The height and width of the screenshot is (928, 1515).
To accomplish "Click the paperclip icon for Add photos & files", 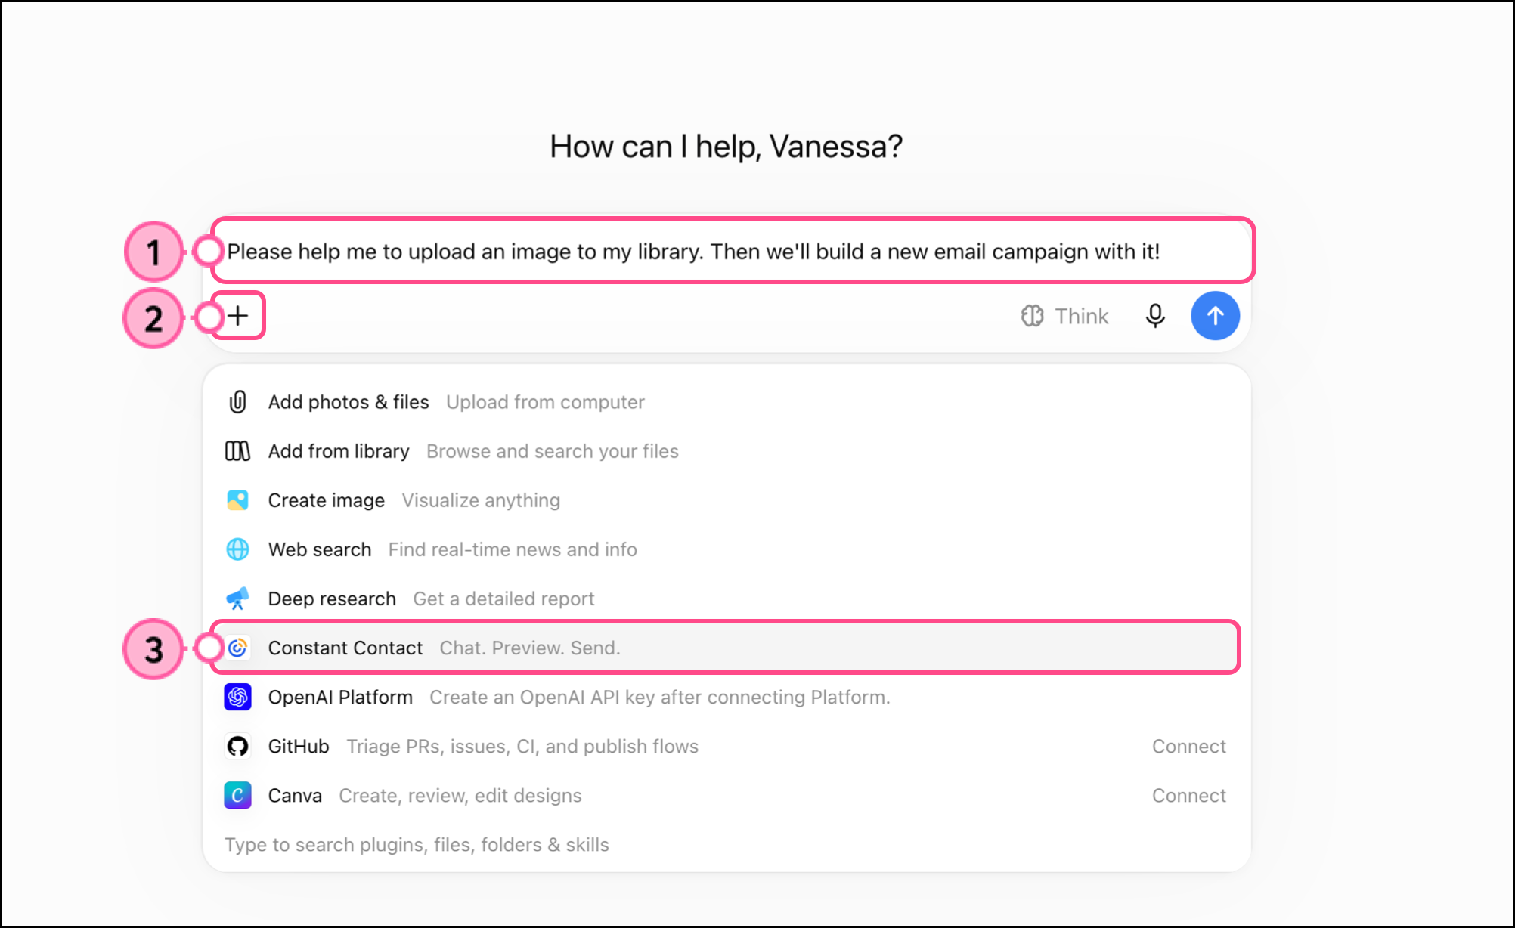I will (237, 402).
